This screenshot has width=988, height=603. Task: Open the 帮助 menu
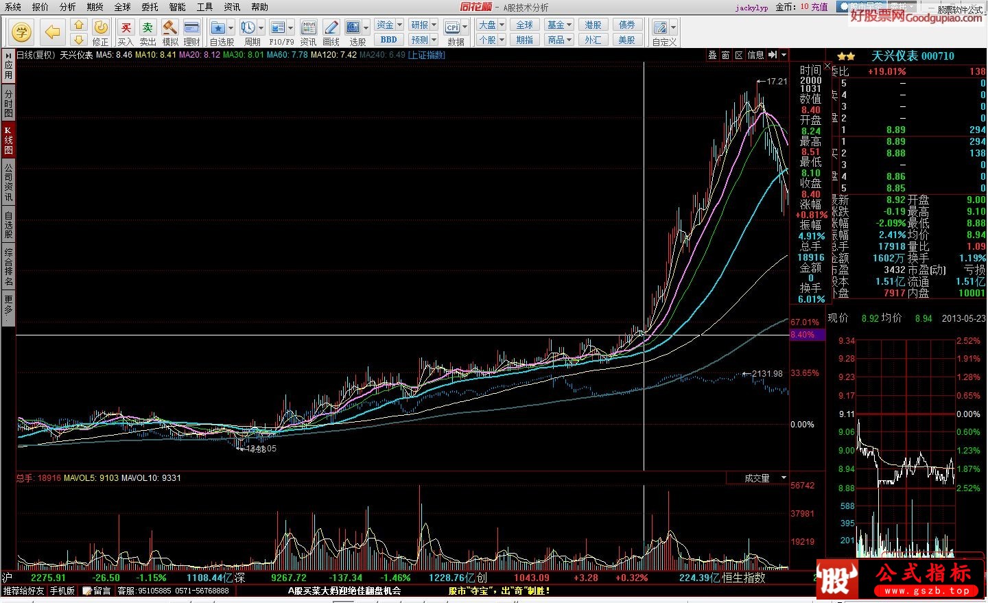260,7
